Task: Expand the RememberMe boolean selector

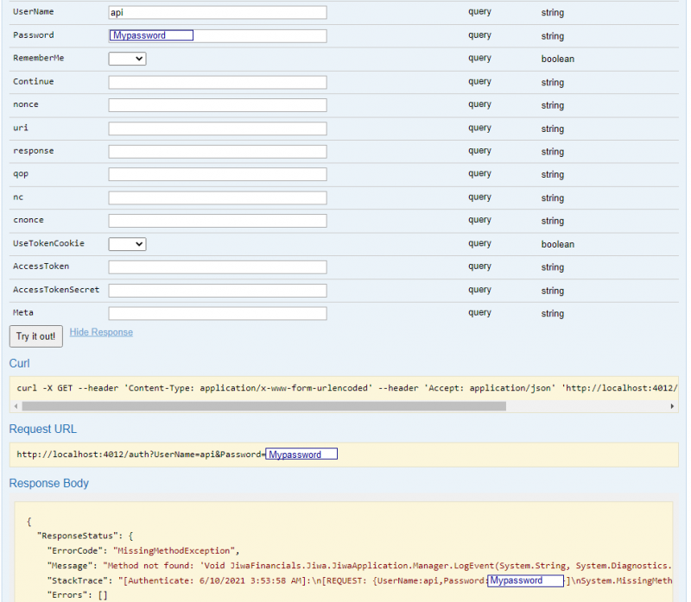Action: pyautogui.click(x=126, y=59)
